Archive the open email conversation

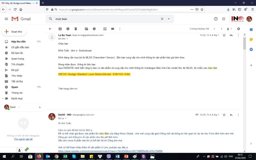click(x=60, y=29)
